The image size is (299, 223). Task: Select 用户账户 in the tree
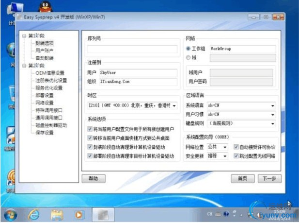point(45,51)
